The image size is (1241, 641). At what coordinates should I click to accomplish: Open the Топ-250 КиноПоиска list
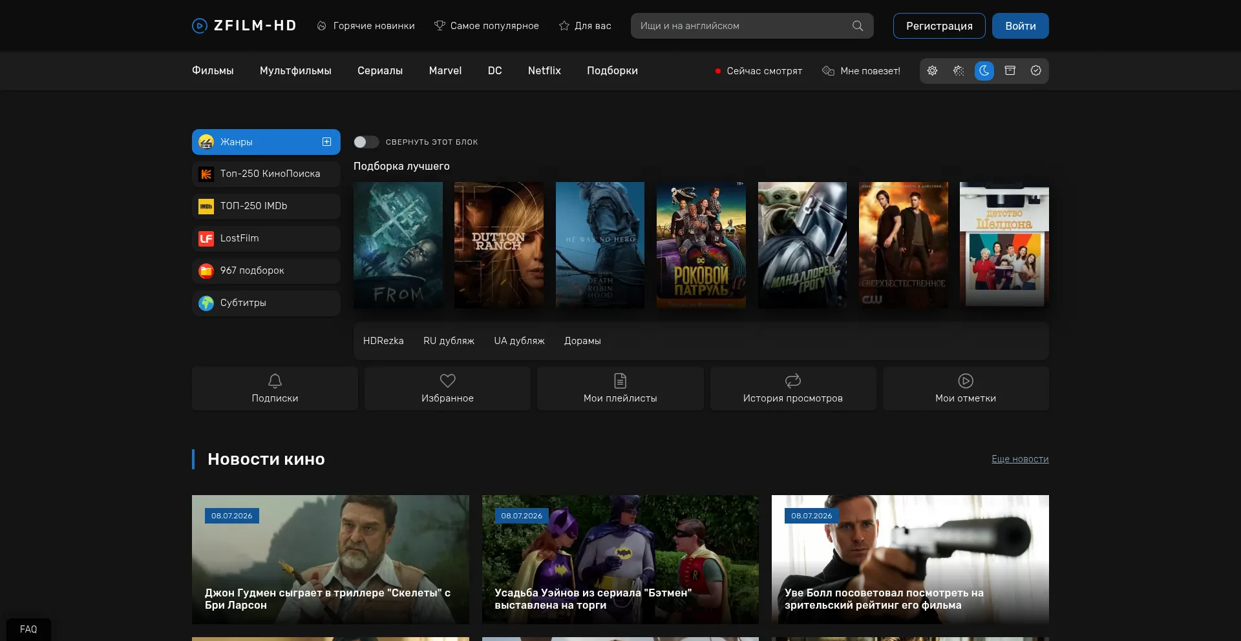(266, 174)
